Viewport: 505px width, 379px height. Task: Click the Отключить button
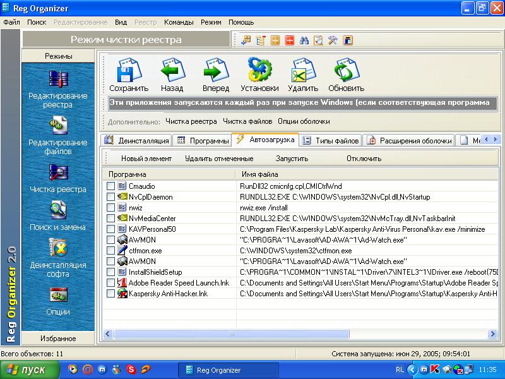coord(364,159)
